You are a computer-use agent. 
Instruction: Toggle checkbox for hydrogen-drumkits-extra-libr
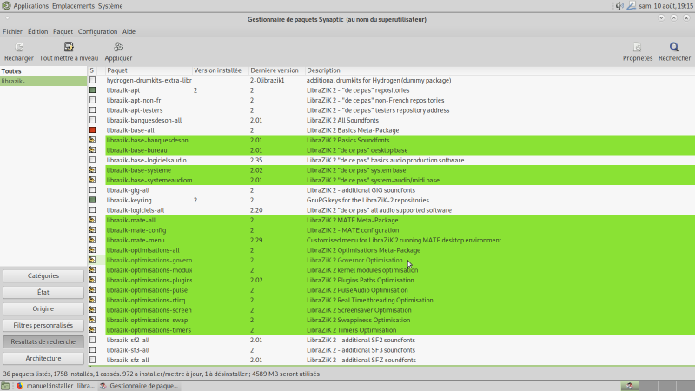click(92, 80)
